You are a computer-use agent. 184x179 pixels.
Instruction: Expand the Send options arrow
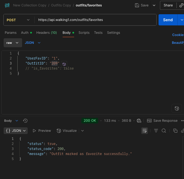pos(182,20)
